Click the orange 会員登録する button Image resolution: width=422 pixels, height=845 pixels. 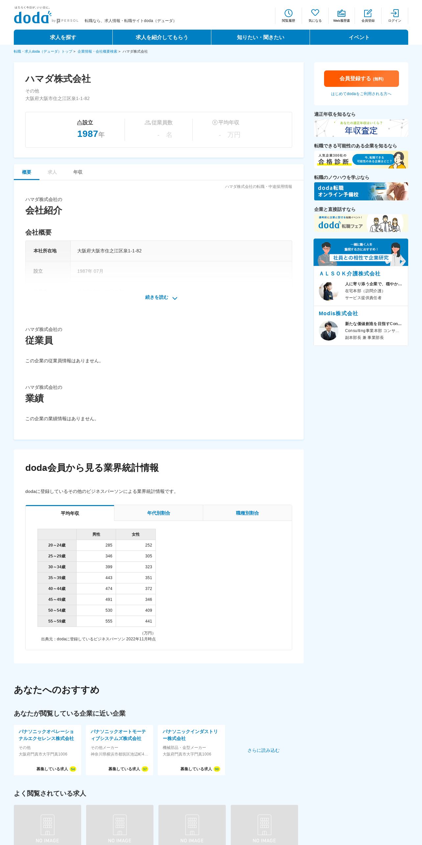(x=361, y=79)
